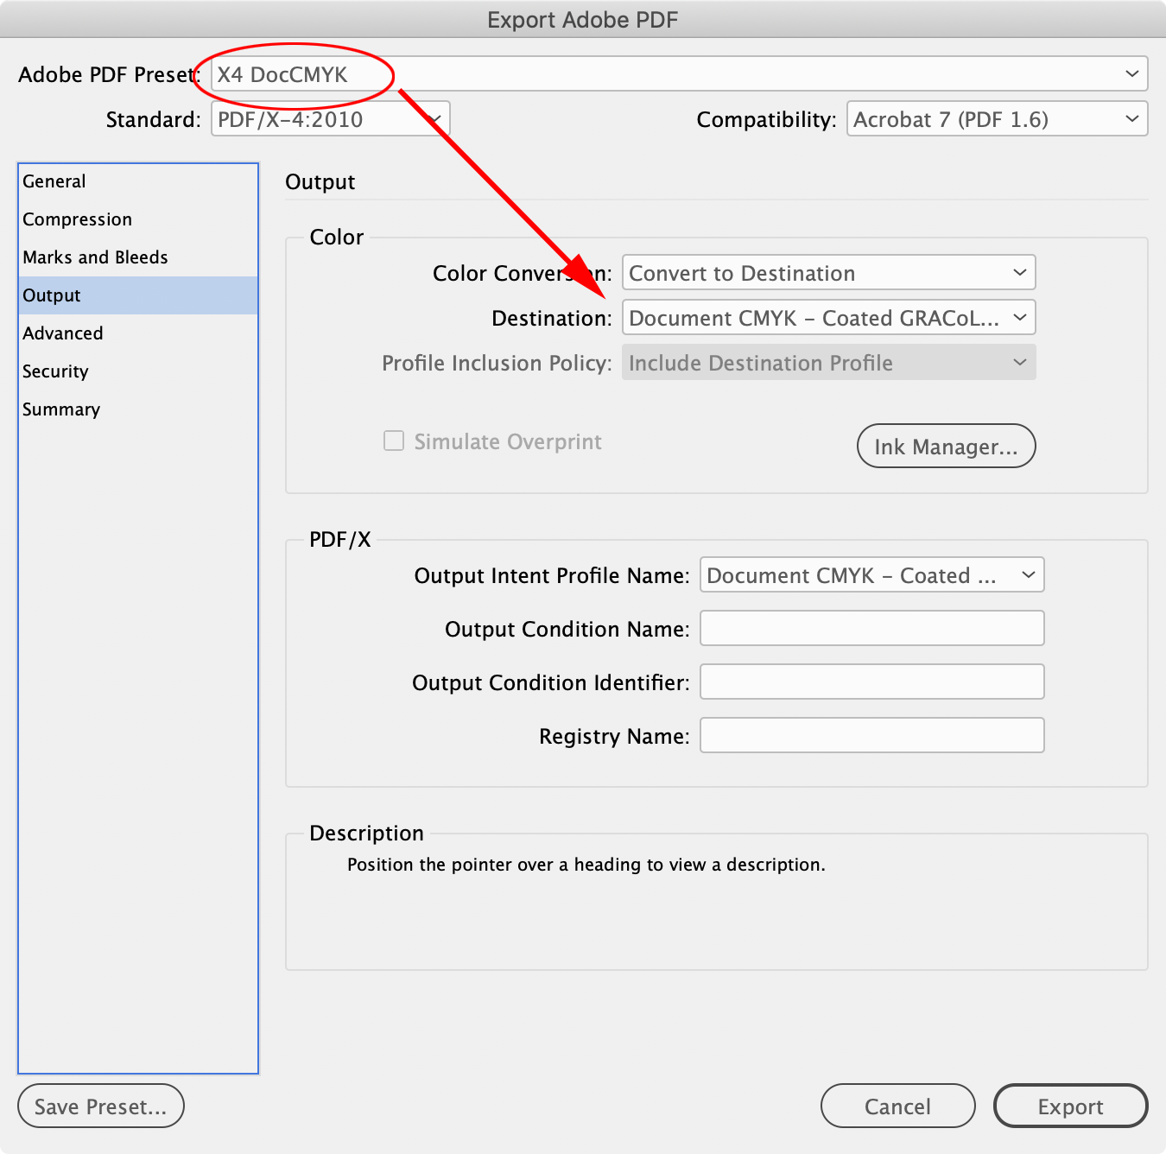Select the Output category in the sidebar
Viewport: 1166px width, 1154px height.
[51, 295]
